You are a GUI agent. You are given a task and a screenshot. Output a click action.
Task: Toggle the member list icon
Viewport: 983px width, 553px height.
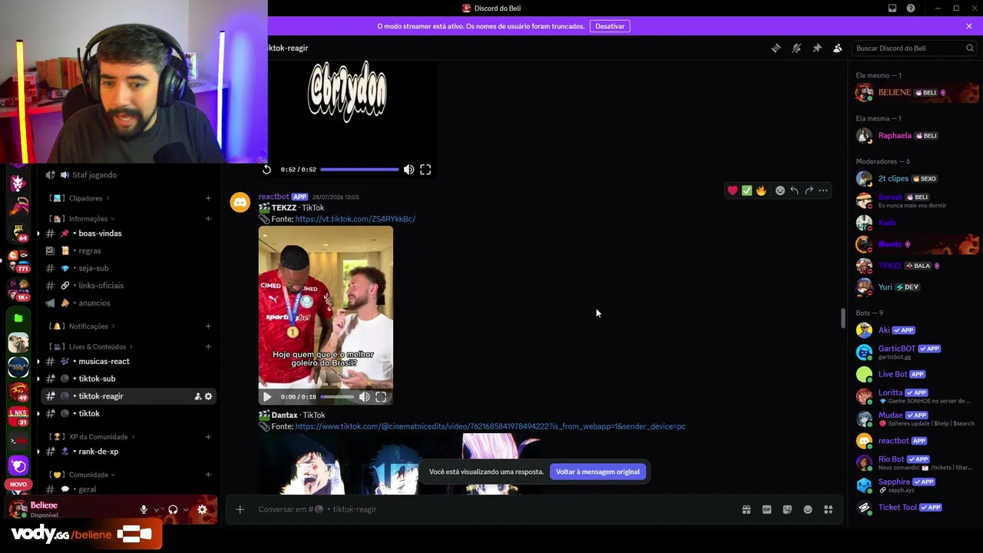tap(838, 48)
